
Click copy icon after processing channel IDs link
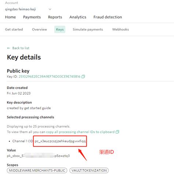coord(117,132)
